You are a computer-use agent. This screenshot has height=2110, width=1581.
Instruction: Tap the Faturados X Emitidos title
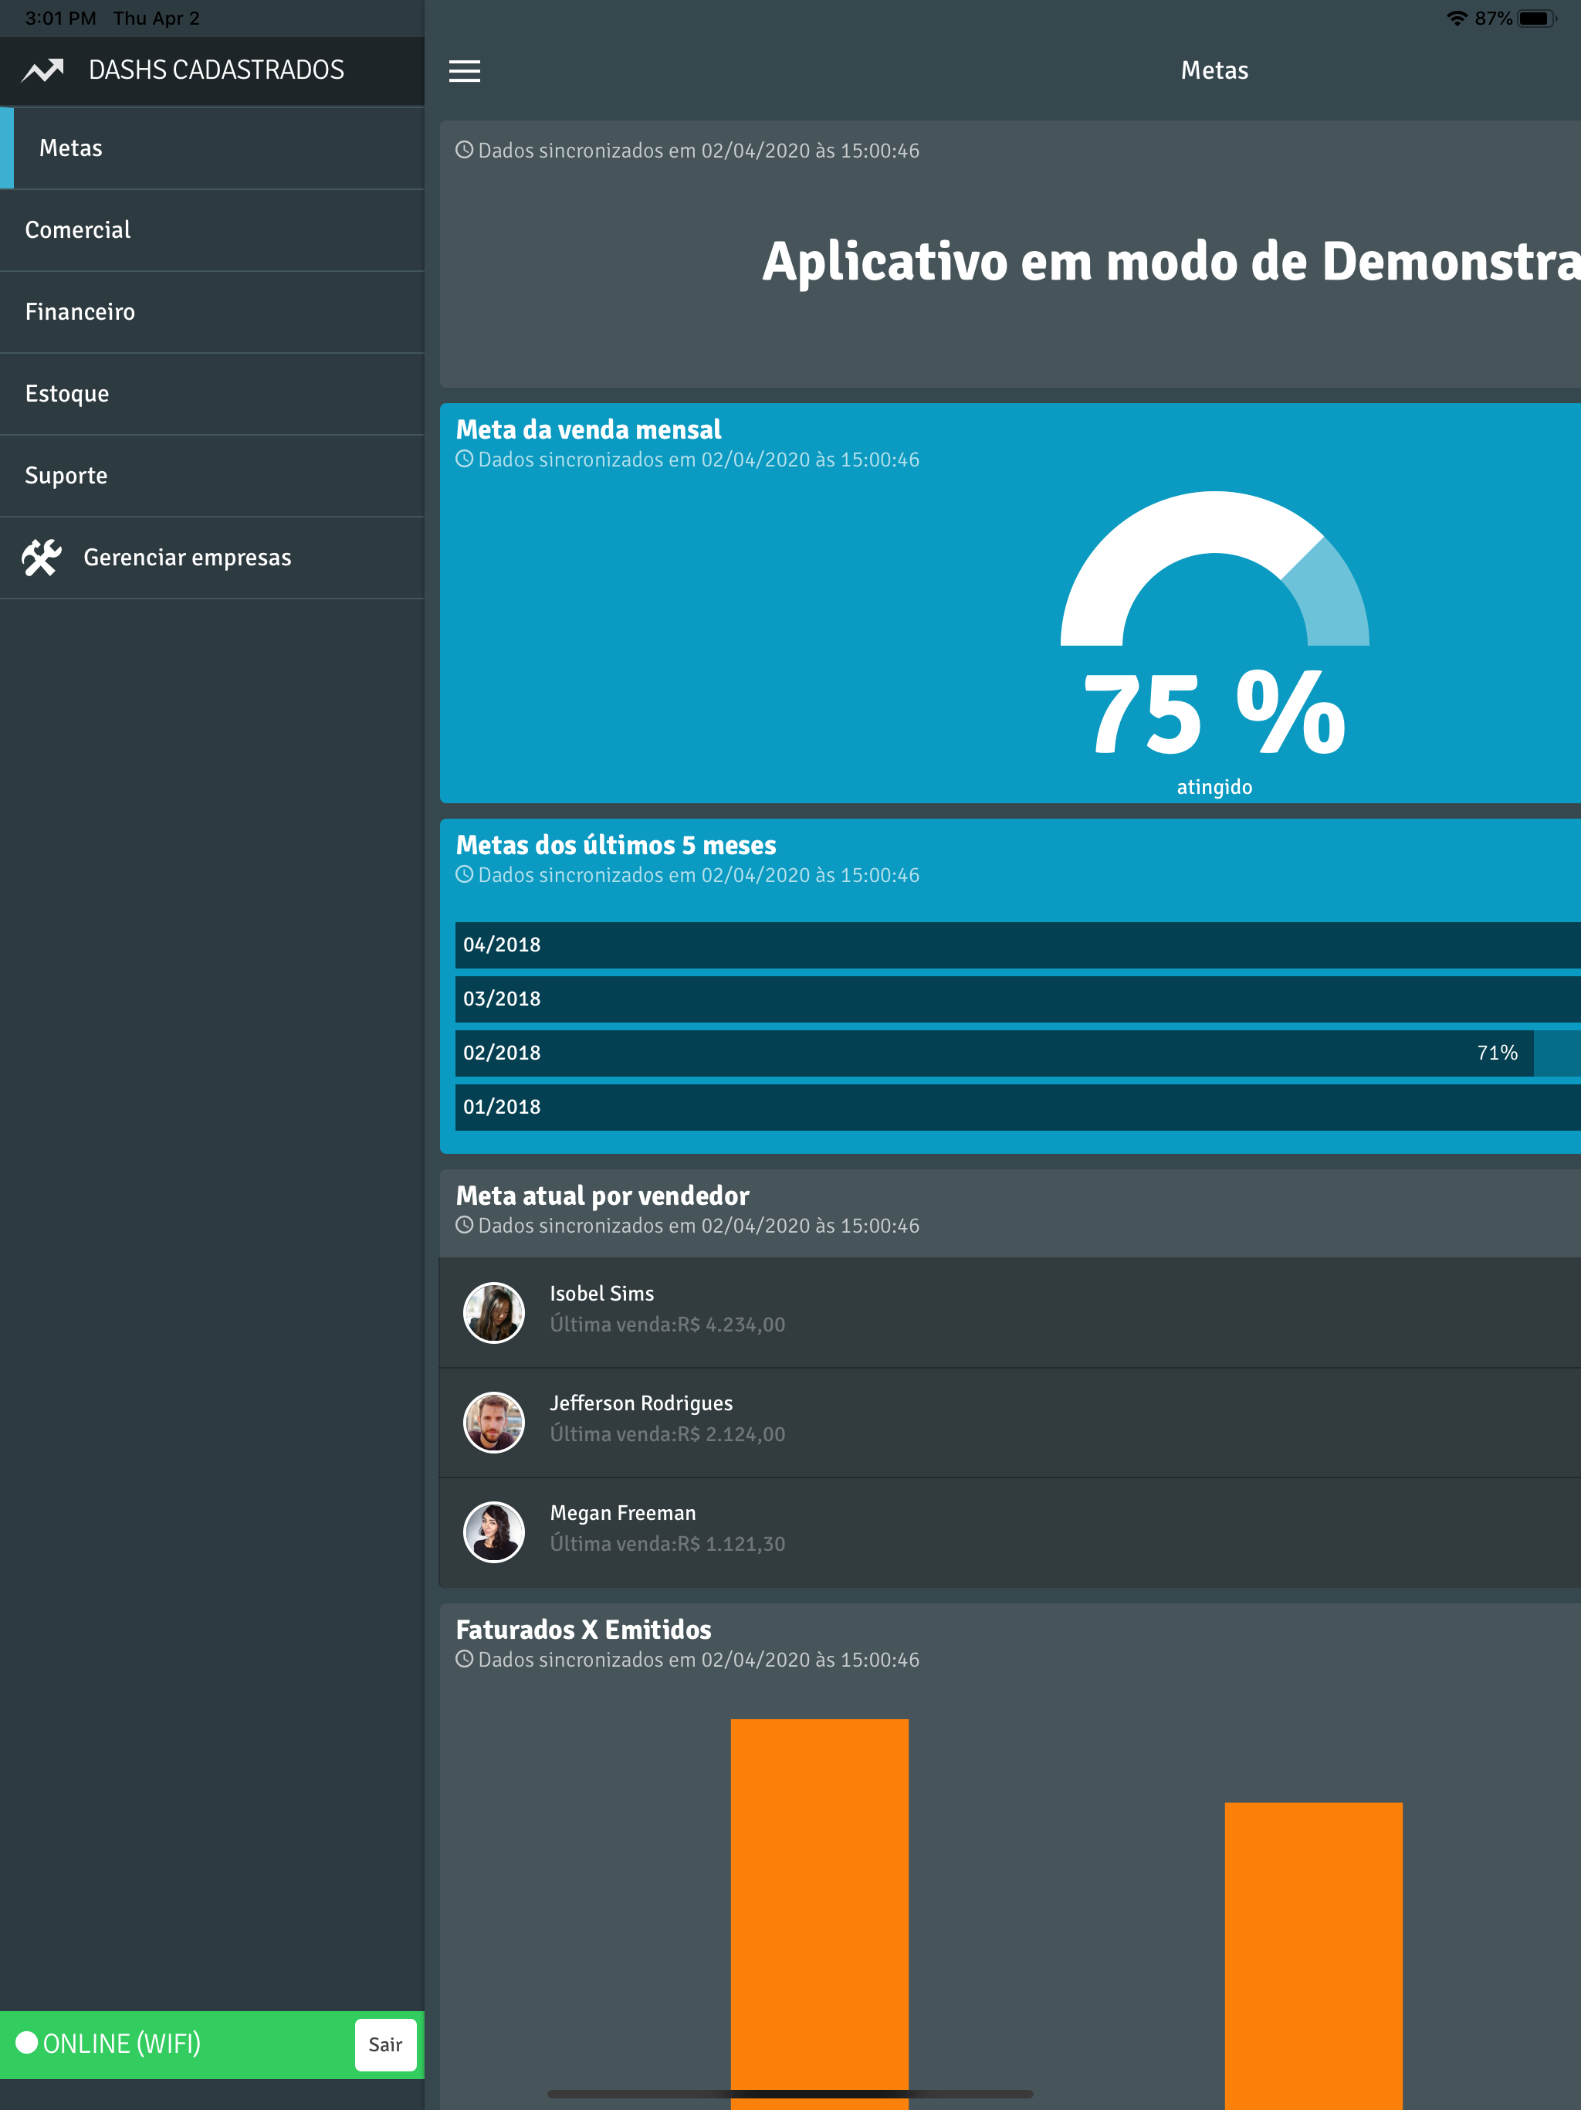click(584, 1630)
